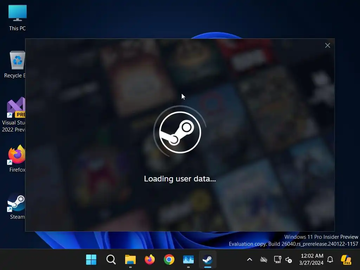Click the Copilot preview taskbar icon
This screenshot has height=270, width=360.
click(x=346, y=260)
